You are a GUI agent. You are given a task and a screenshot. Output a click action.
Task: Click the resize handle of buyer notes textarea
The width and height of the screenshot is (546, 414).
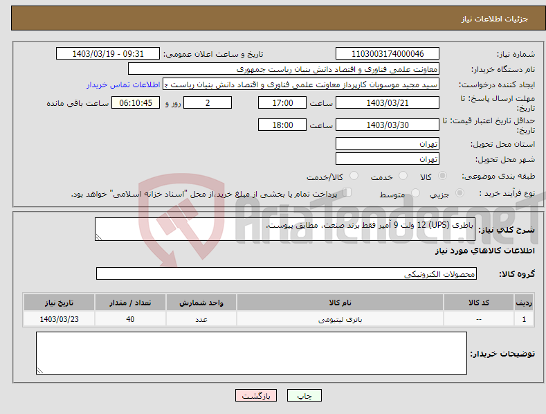(x=40, y=371)
